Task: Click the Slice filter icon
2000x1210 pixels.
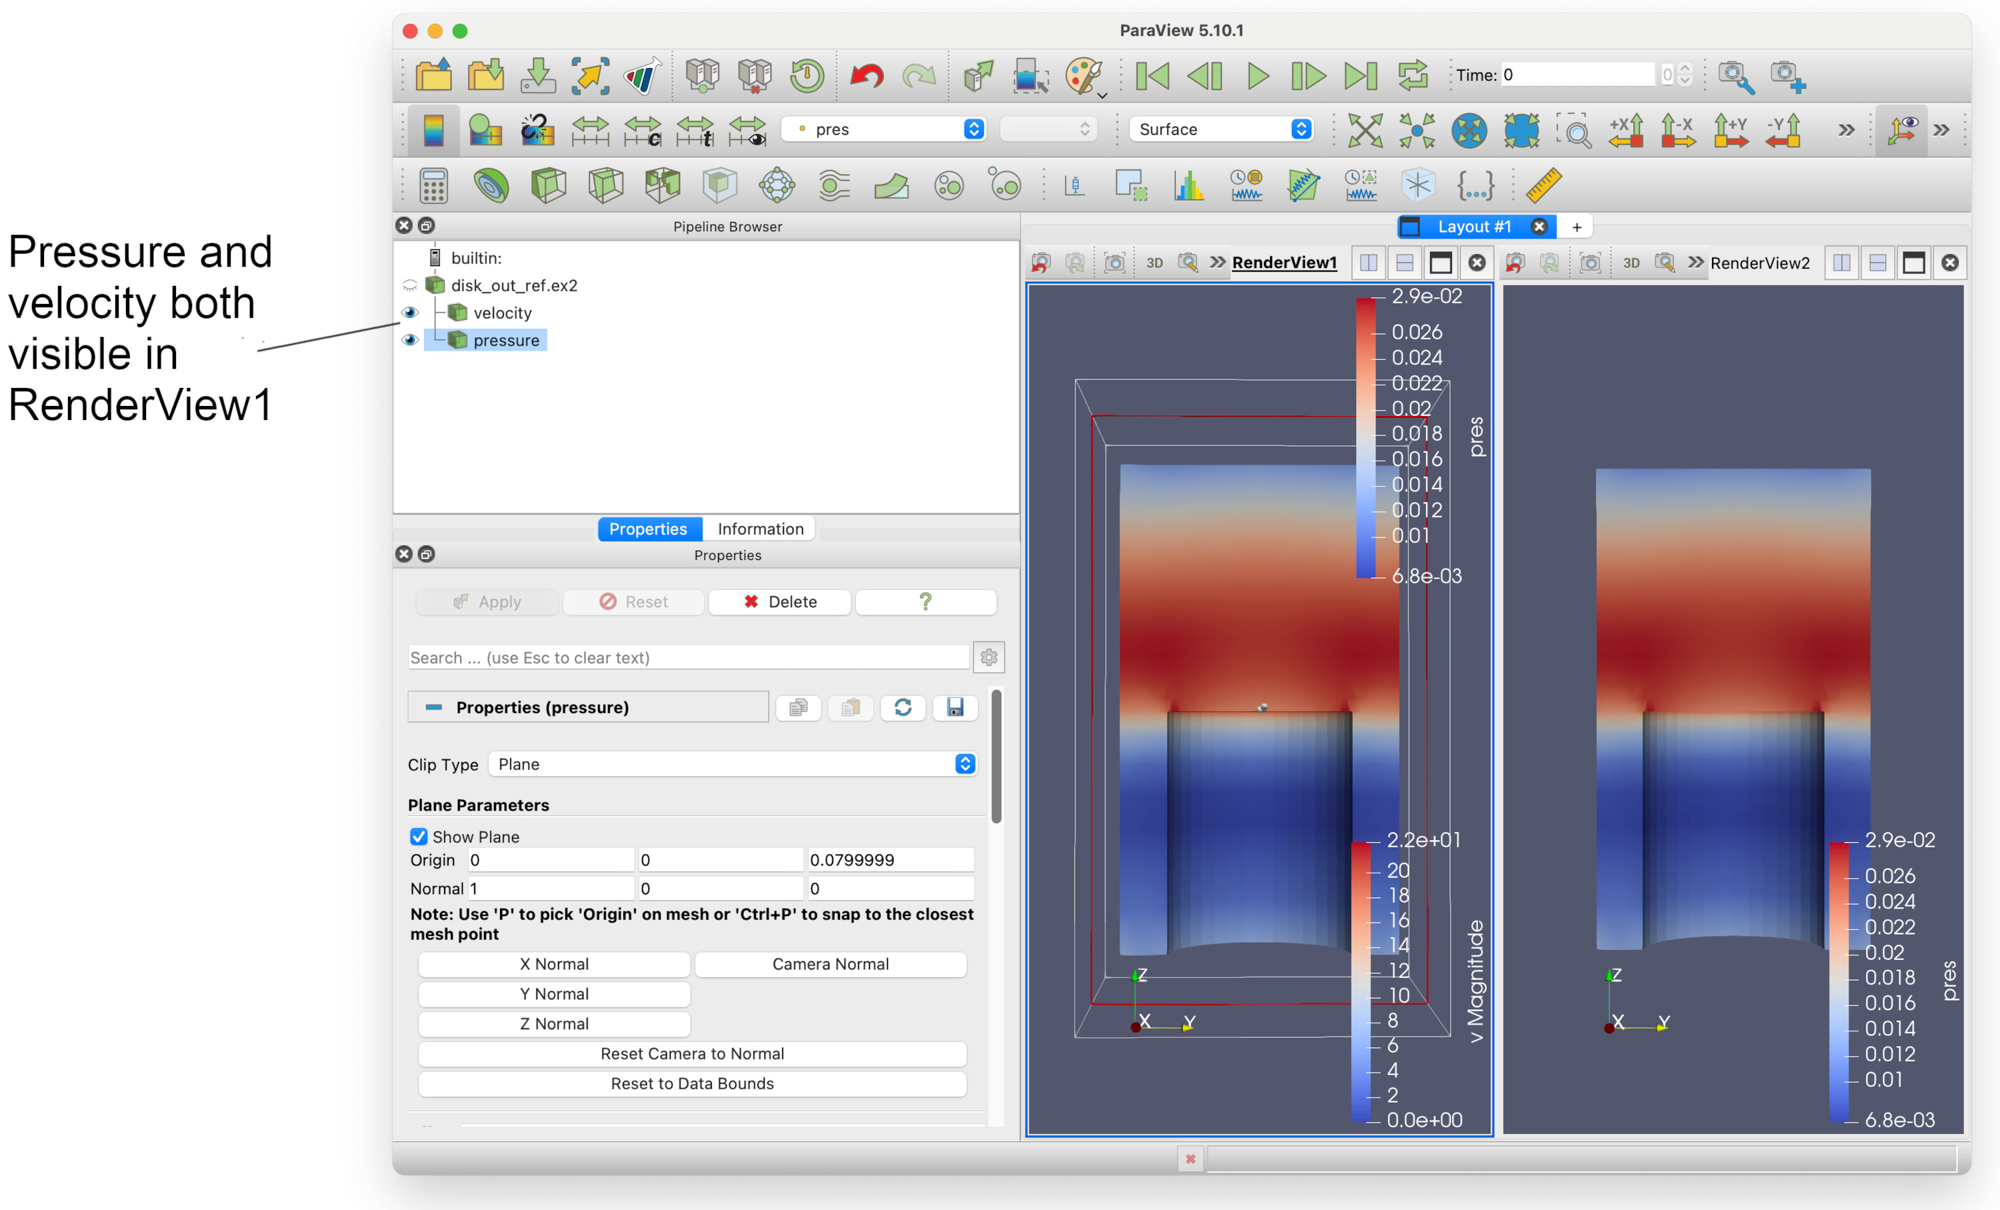Action: tap(605, 186)
